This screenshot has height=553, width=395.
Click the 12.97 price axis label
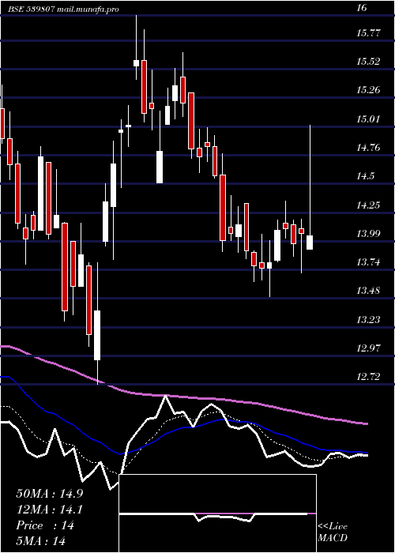coord(369,348)
